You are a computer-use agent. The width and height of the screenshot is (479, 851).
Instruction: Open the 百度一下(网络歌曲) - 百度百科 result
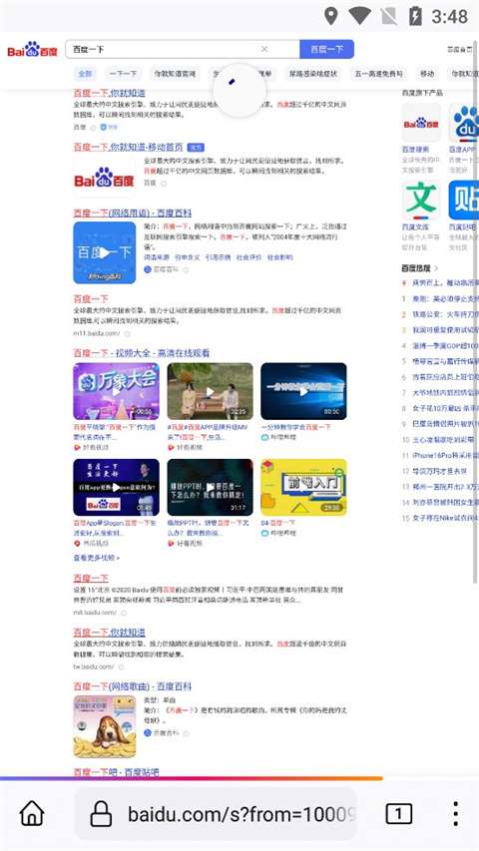pyautogui.click(x=132, y=686)
